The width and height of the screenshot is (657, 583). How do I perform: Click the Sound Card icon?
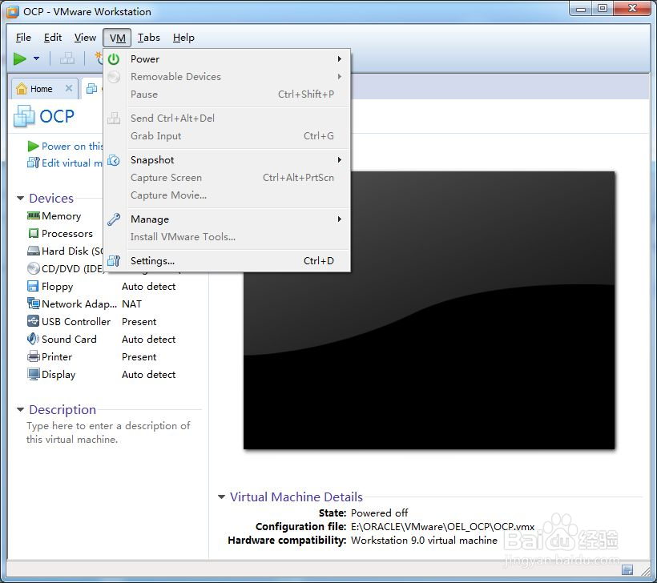[33, 339]
